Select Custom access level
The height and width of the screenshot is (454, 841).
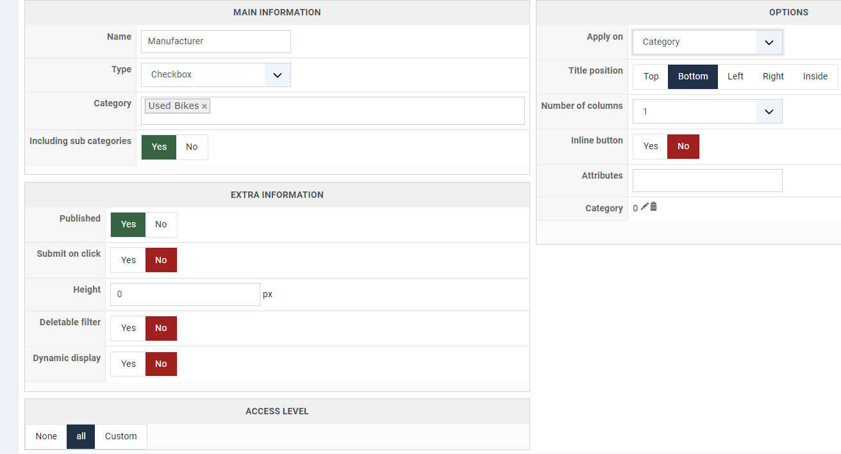pos(121,436)
